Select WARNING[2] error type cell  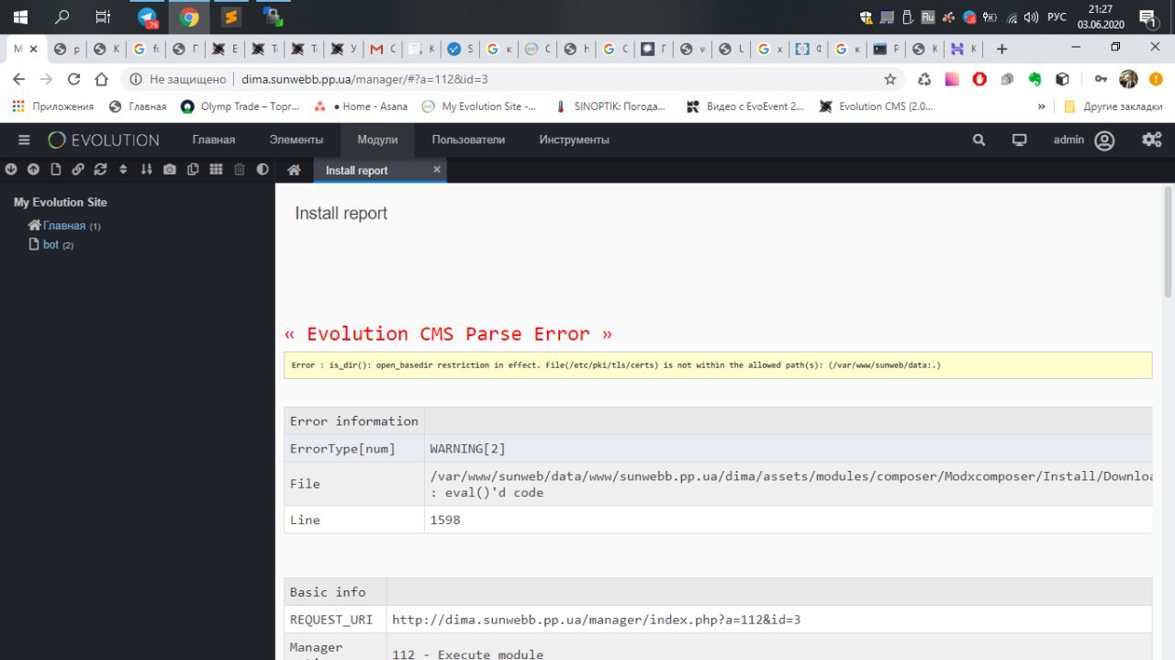pyautogui.click(x=467, y=449)
